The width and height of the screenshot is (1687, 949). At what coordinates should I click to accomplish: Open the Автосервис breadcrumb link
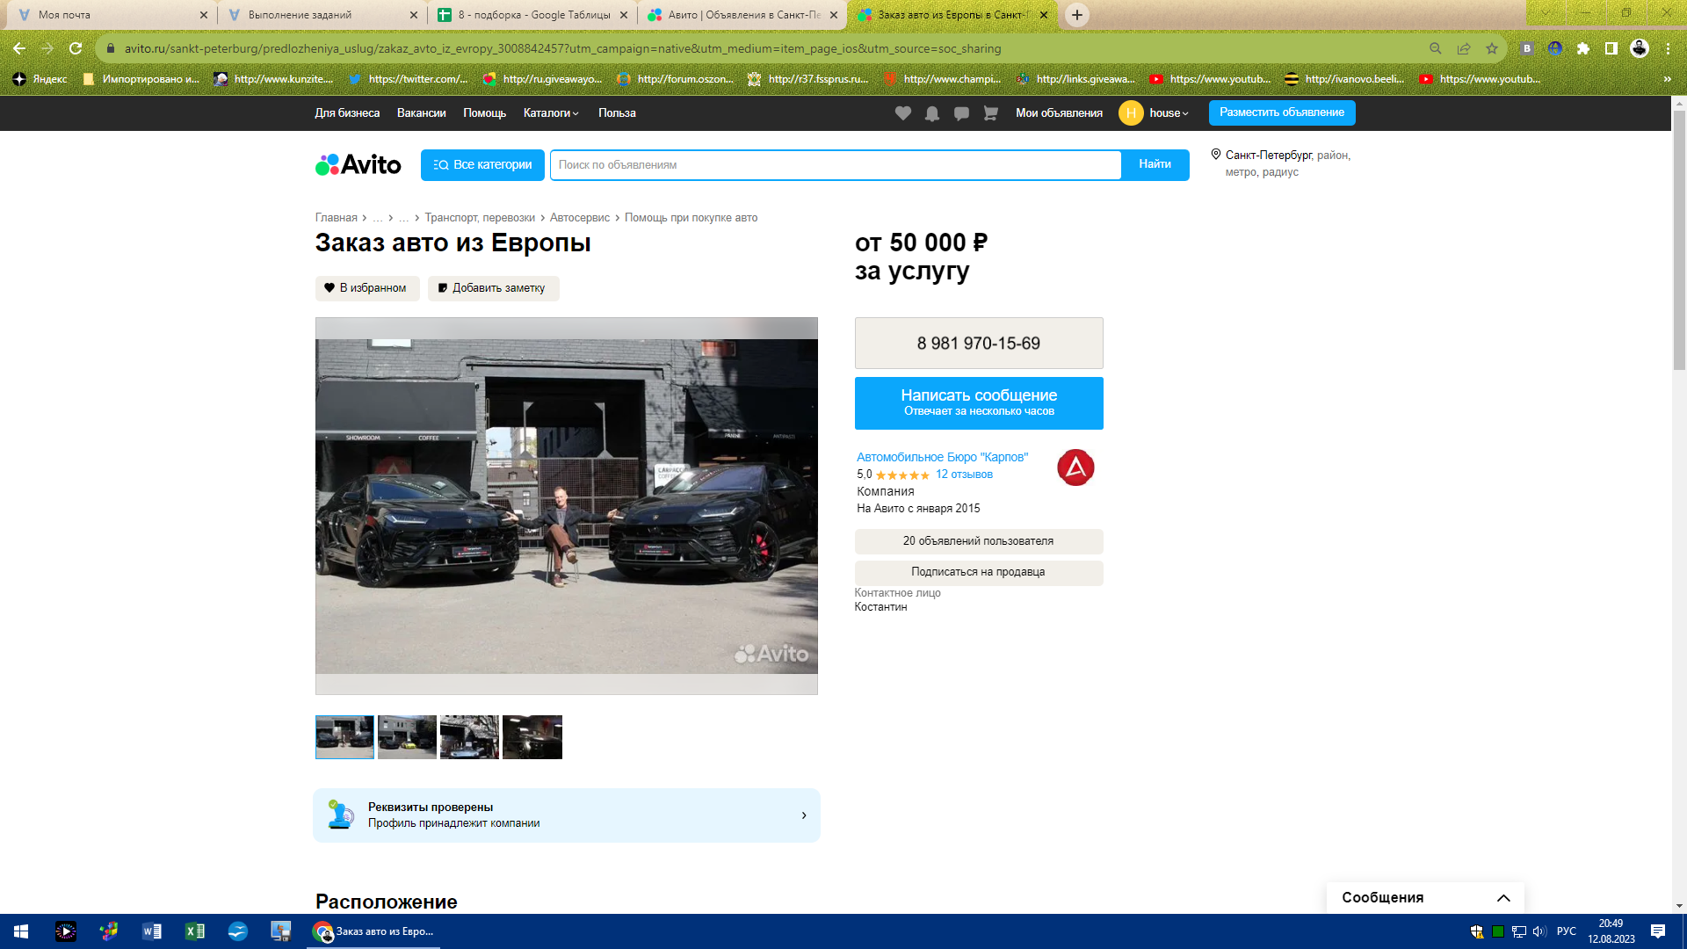580,217
